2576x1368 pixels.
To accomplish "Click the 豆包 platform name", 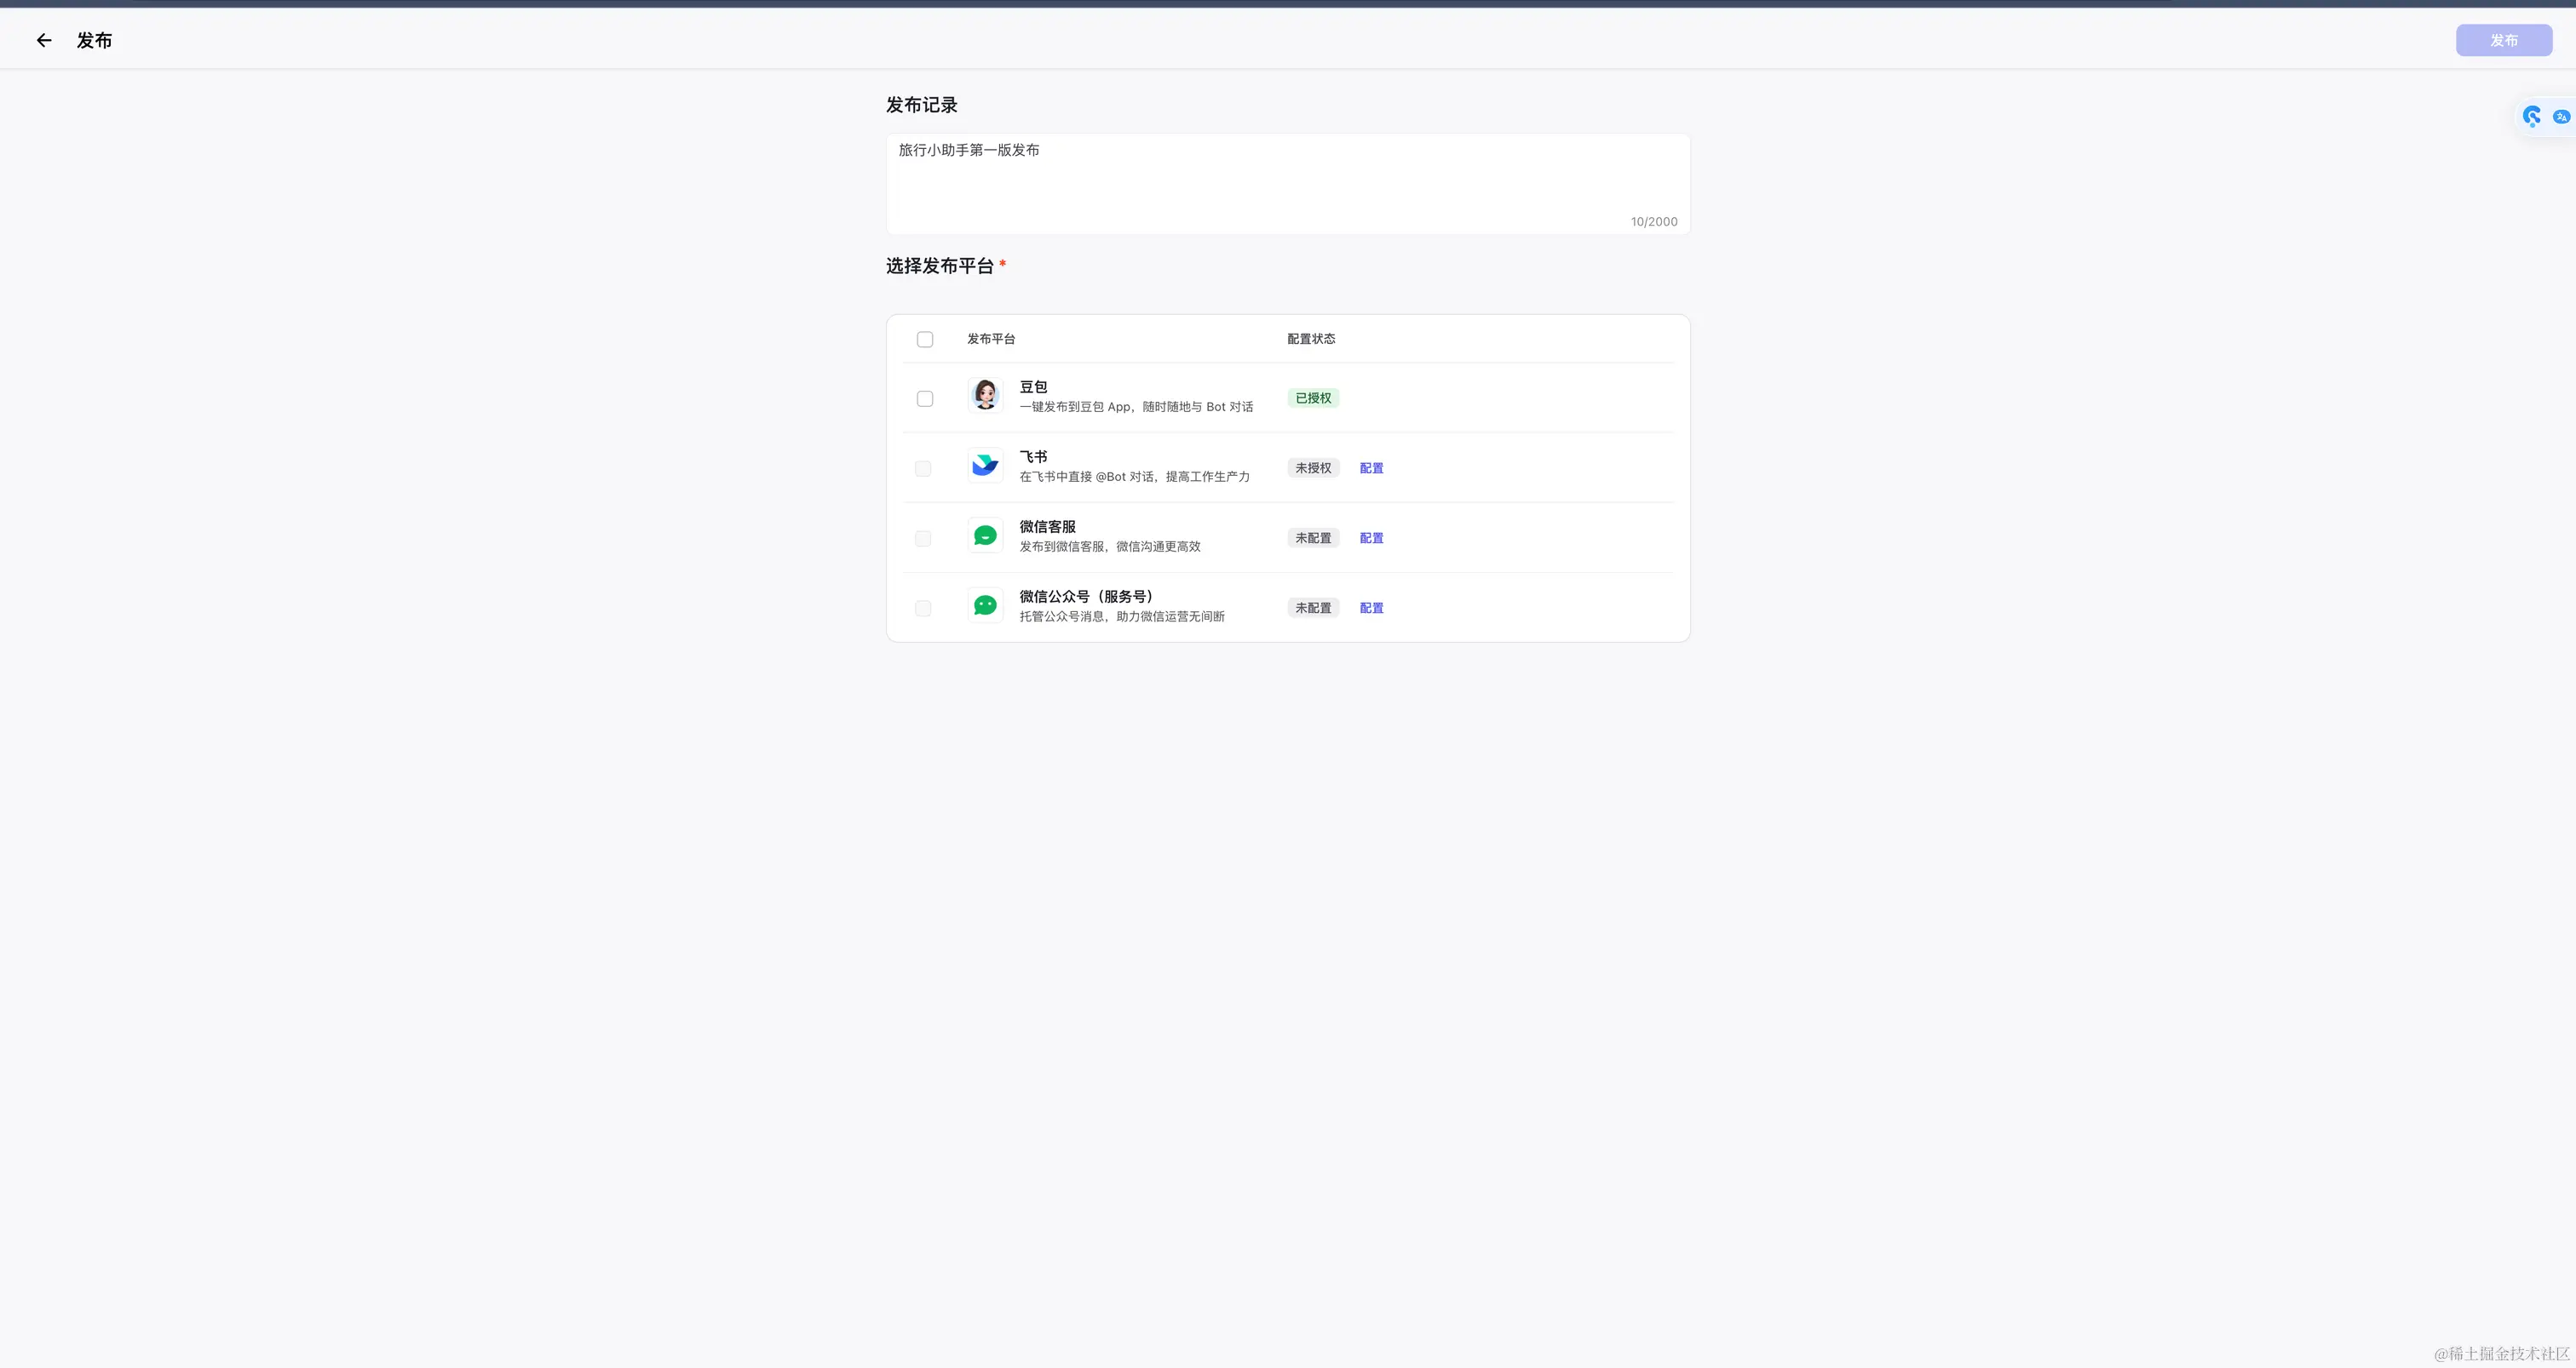I will pyautogui.click(x=1033, y=386).
